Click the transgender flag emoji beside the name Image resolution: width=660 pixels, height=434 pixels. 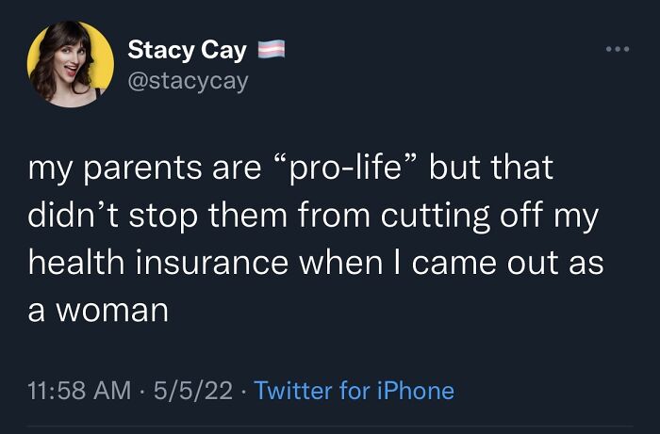click(269, 49)
